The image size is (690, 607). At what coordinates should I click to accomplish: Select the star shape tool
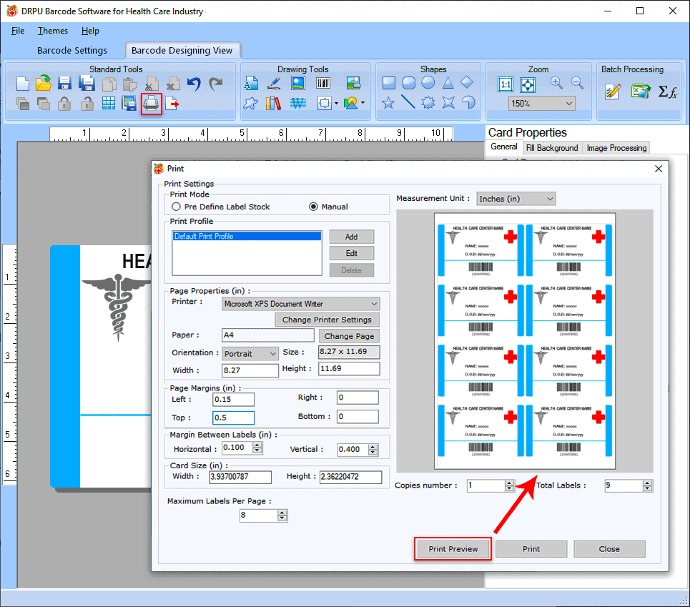coord(388,104)
